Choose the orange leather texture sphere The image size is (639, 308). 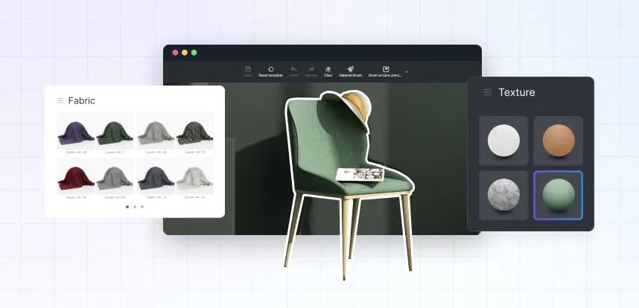(x=559, y=141)
